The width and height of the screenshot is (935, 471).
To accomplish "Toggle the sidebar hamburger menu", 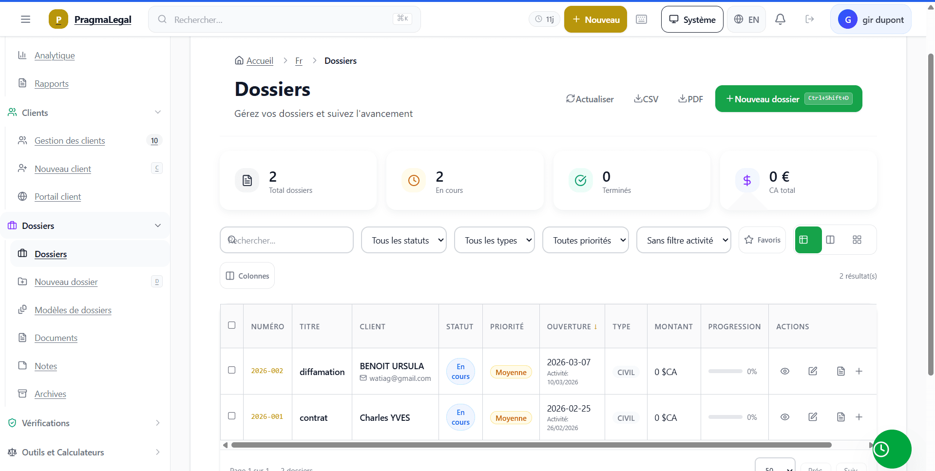I will click(x=25, y=19).
